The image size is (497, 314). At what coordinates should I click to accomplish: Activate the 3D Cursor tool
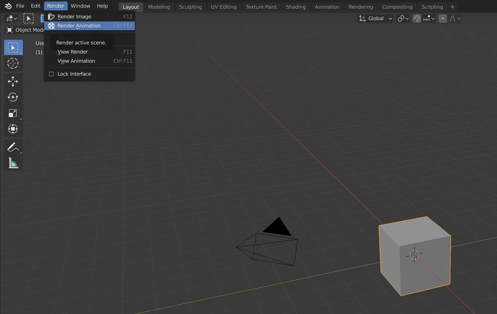pos(13,64)
